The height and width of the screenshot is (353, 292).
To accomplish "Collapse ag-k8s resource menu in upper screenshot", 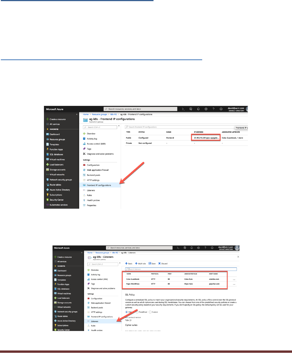I will [x=119, y=126].
